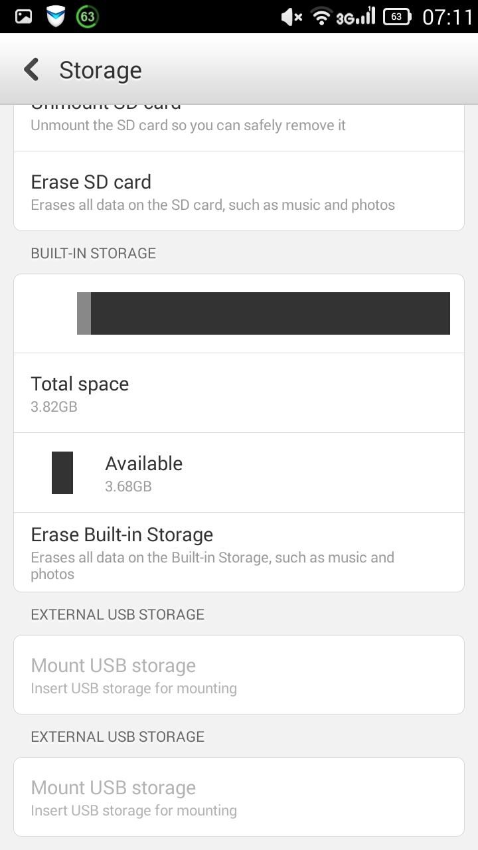
Task: Select Erase SD card option
Action: (239, 192)
